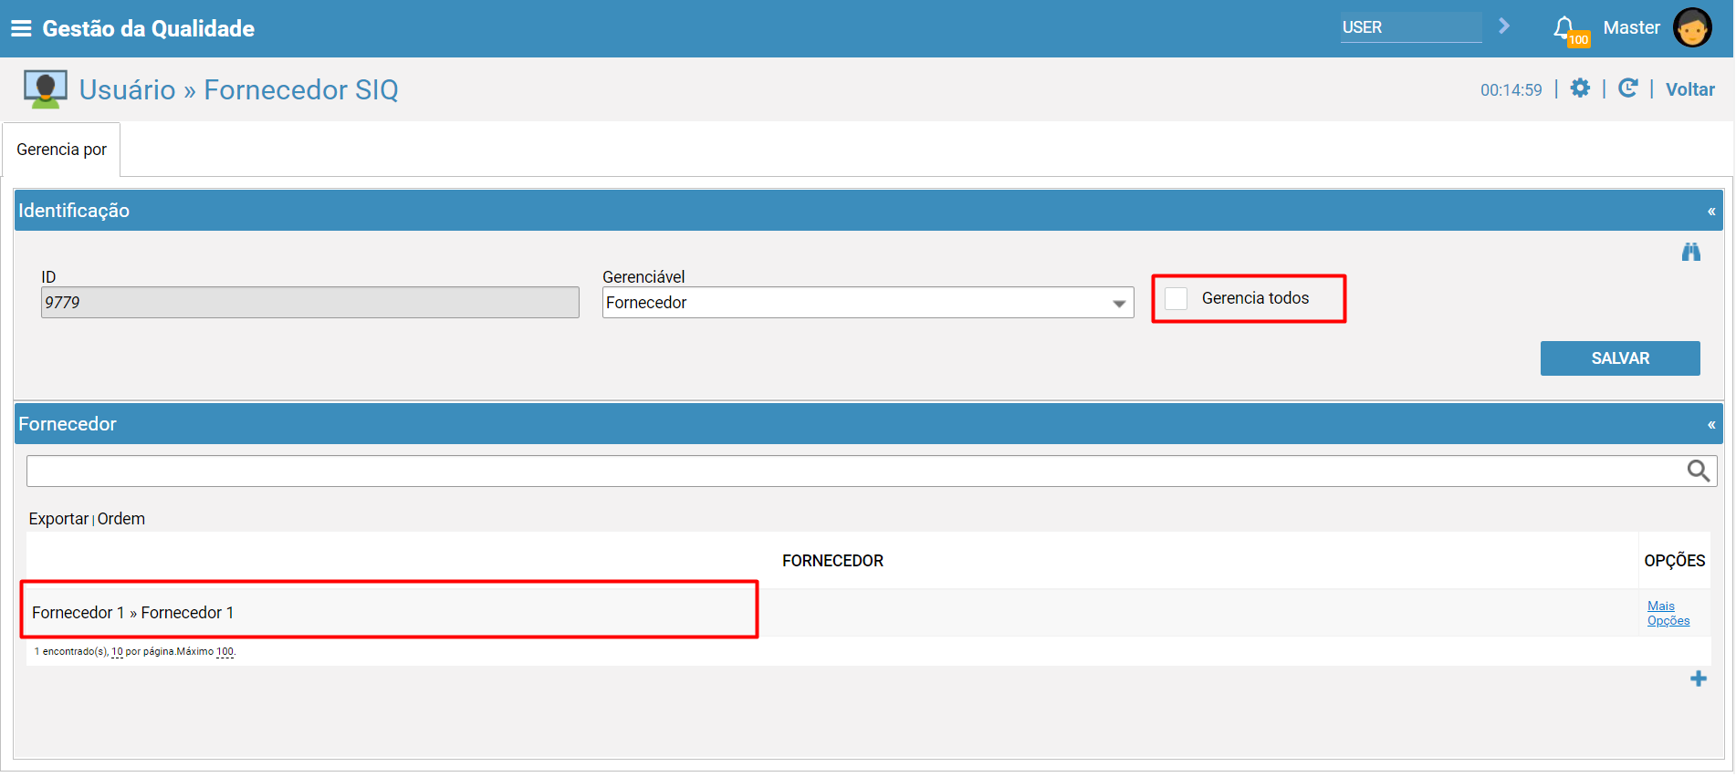This screenshot has width=1736, height=777.
Task: Add new Fornecedor with plus icon
Action: 1698,679
